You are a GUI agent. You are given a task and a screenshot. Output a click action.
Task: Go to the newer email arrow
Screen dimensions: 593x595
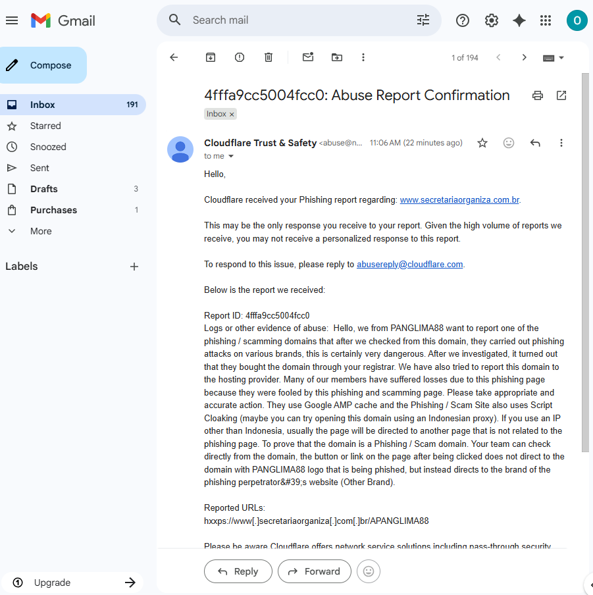[x=498, y=57]
